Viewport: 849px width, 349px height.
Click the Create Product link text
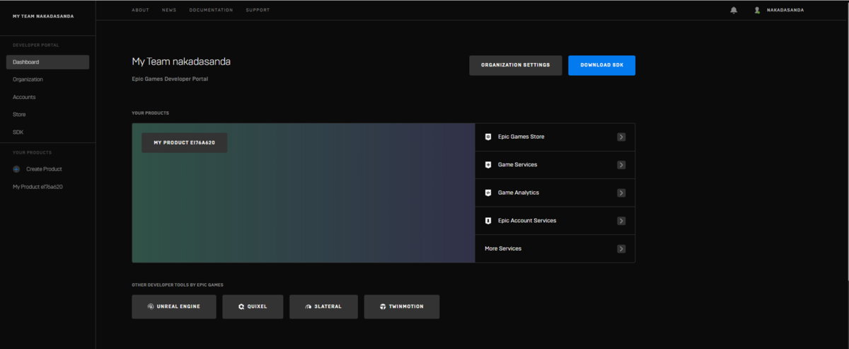[44, 169]
